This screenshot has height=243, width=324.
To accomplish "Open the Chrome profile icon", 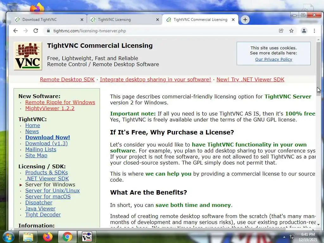I will pos(304,31).
